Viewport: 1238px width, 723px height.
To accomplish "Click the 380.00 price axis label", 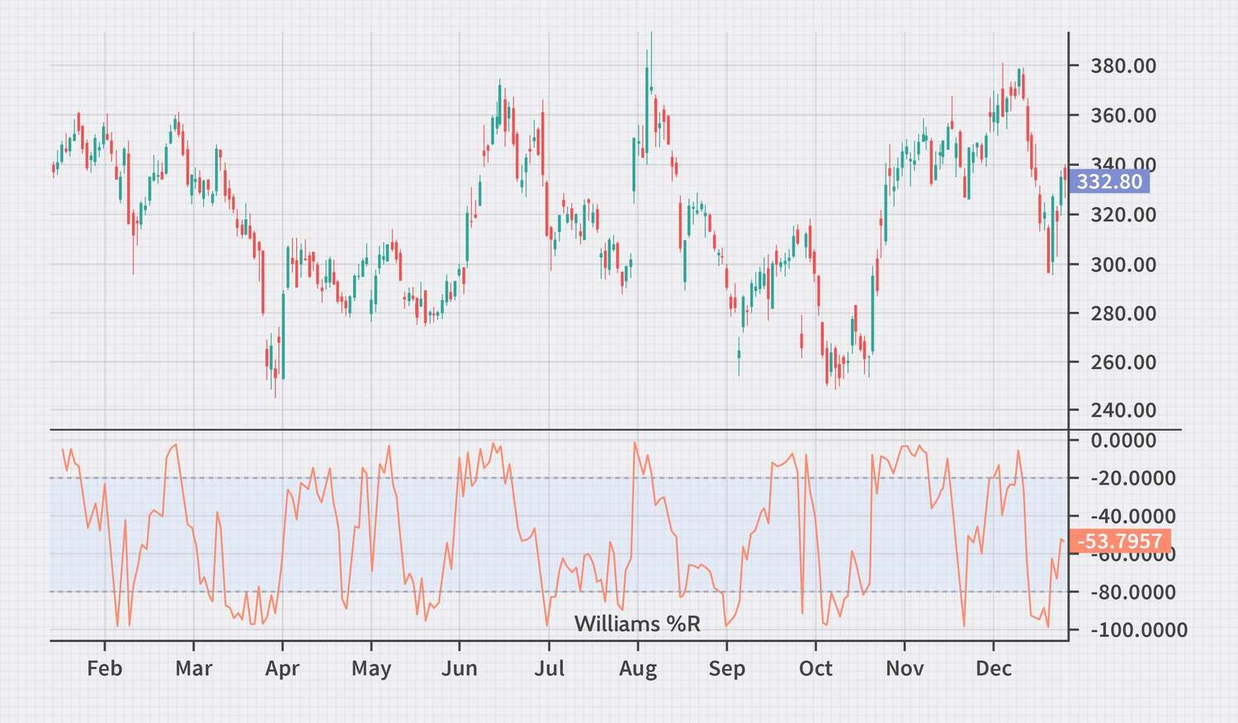I will pos(1123,66).
